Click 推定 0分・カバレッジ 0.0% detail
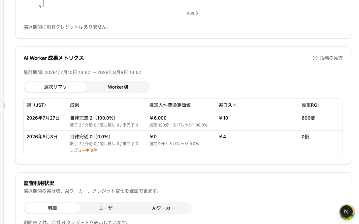 (174, 144)
